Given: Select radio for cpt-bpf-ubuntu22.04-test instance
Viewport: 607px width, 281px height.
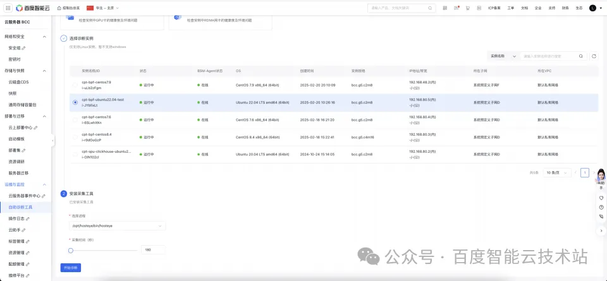Looking at the screenshot, I should [75, 102].
